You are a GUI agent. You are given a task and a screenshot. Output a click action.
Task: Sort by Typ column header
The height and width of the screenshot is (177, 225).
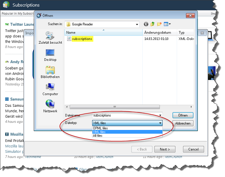tap(185, 32)
